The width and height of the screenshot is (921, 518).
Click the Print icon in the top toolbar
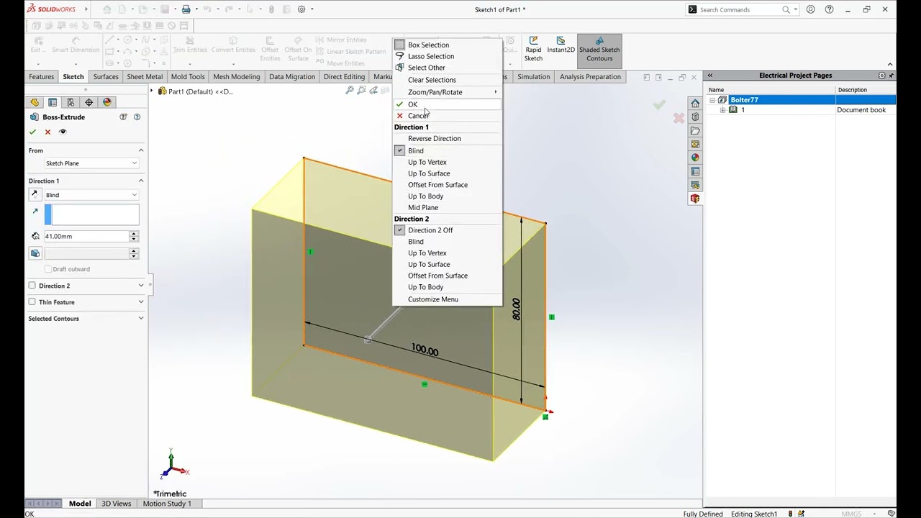[186, 9]
